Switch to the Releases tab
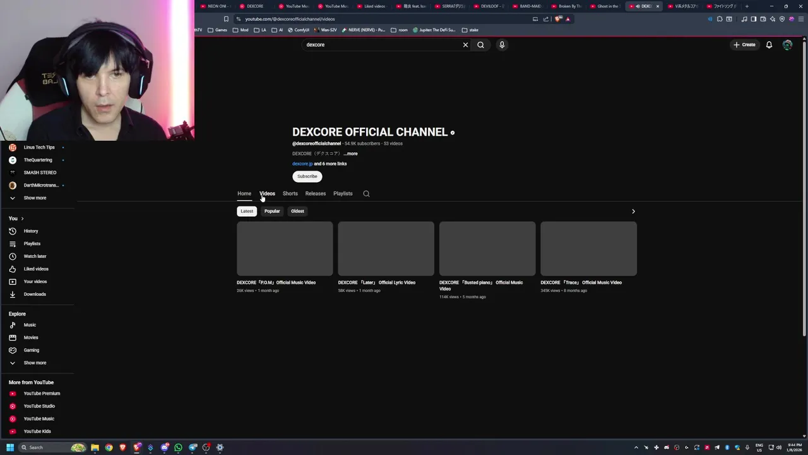 (315, 193)
